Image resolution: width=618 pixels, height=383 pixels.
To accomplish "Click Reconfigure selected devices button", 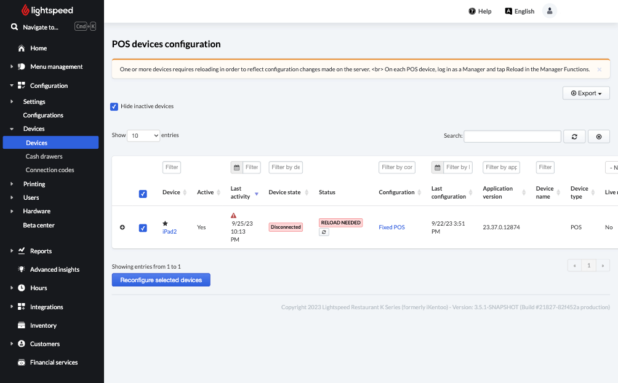I will (x=161, y=280).
